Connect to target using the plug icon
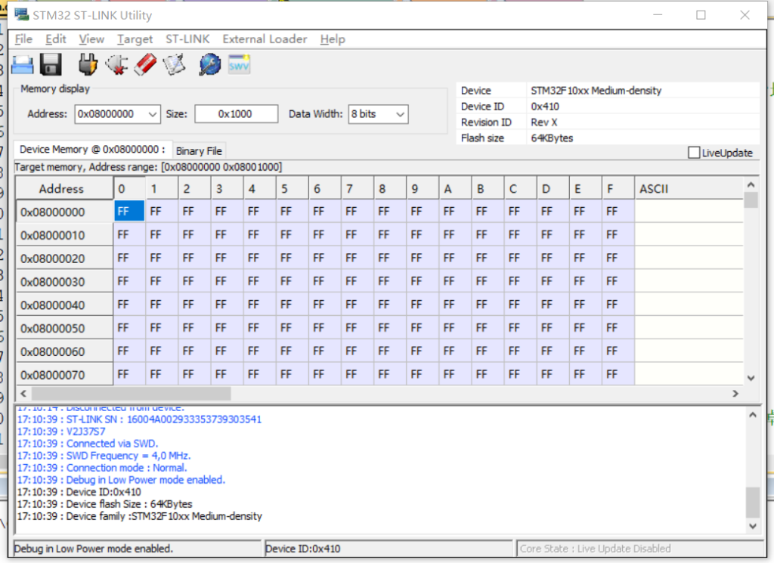 click(88, 65)
